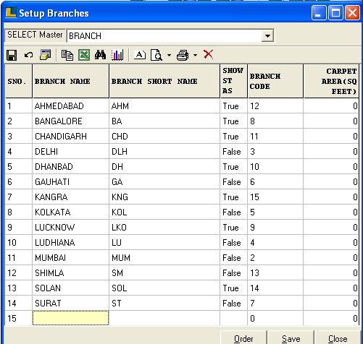Click the BRANCH master combo box field
Screen dimensions: 363x344
[170, 36]
